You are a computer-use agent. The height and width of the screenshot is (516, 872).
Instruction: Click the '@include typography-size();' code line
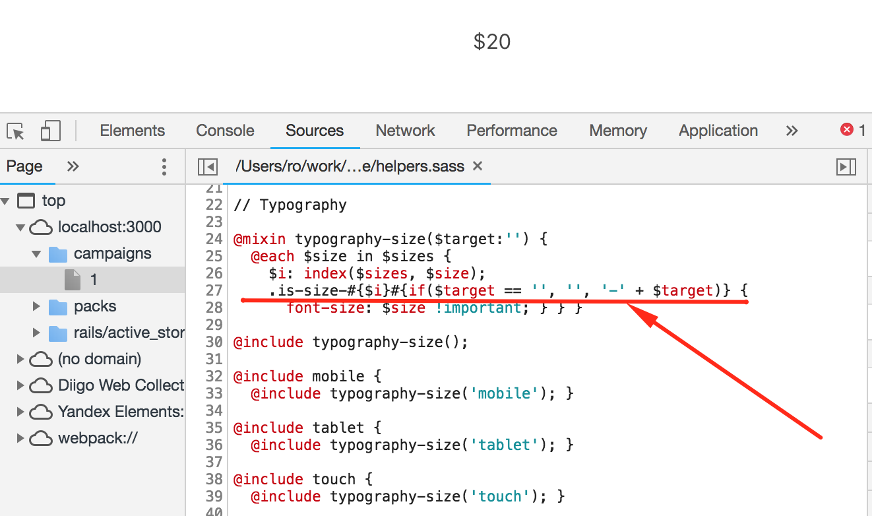click(351, 342)
